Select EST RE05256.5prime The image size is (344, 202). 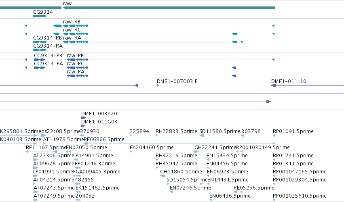click(254, 188)
